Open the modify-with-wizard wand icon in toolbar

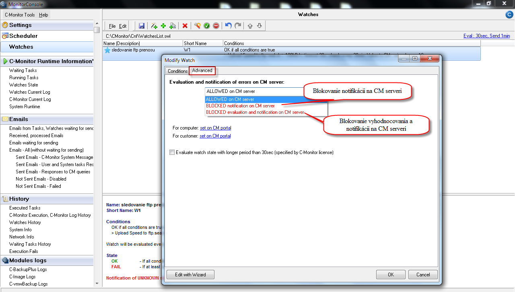[x=197, y=26]
